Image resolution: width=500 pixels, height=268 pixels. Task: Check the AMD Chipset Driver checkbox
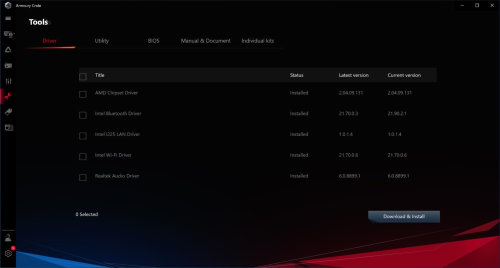pyautogui.click(x=82, y=94)
